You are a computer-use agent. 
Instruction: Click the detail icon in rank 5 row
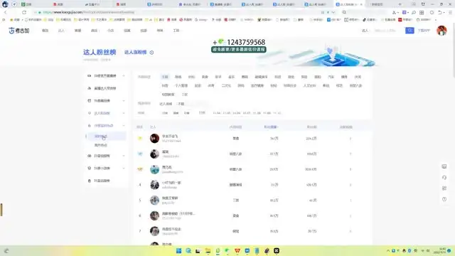[x=350, y=201]
